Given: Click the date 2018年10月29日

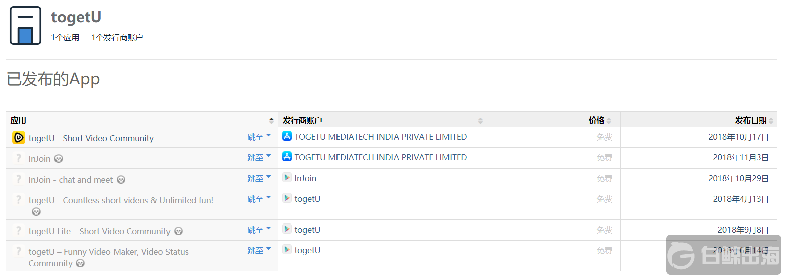Looking at the screenshot, I should point(739,178).
